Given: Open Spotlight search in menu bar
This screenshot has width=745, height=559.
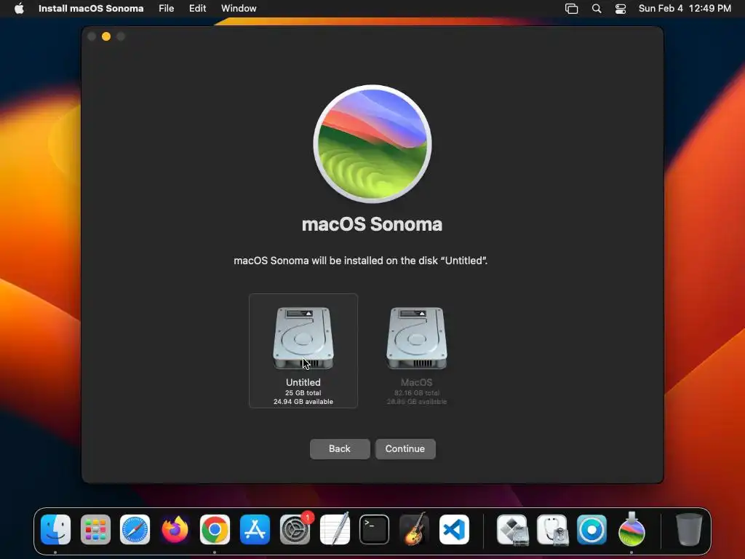Looking at the screenshot, I should tap(597, 9).
